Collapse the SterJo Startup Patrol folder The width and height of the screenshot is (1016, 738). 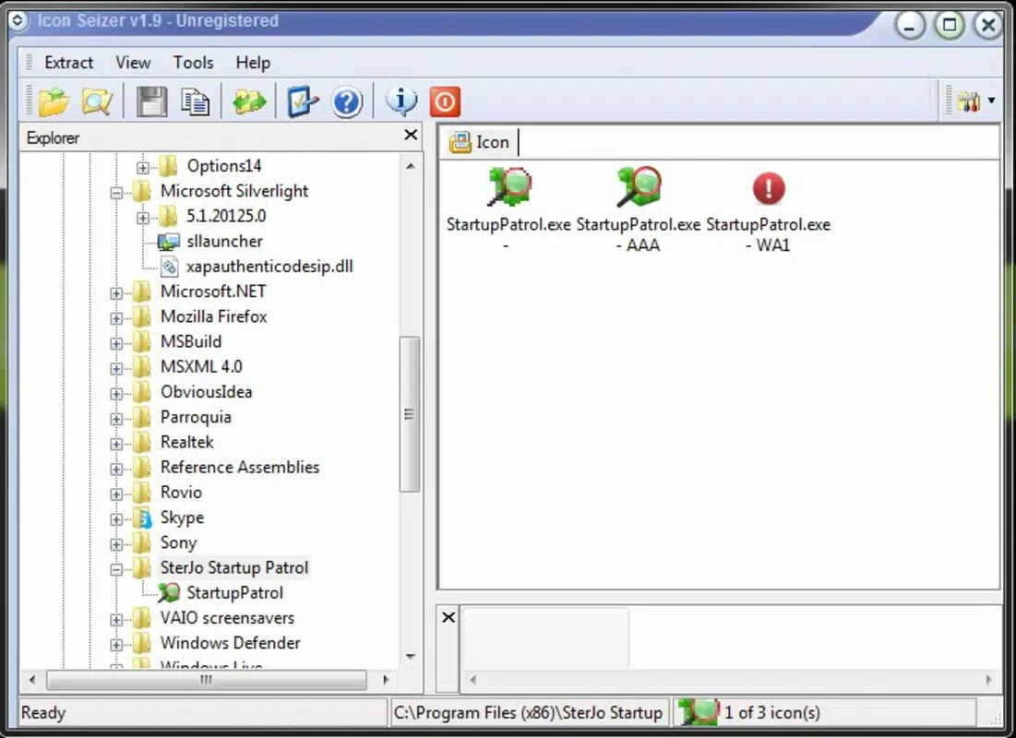click(116, 569)
